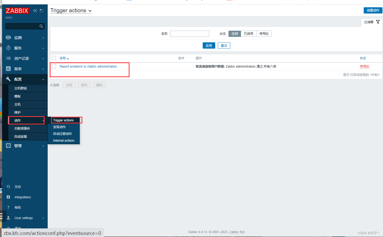This screenshot has width=383, height=237.
Task: Open the 动作 submenu arrow
Action: (x=43, y=120)
